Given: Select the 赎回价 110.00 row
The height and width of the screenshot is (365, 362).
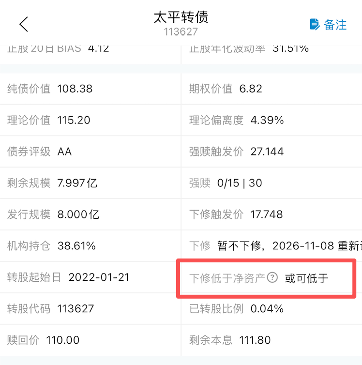Looking at the screenshot, I should click(x=44, y=340).
